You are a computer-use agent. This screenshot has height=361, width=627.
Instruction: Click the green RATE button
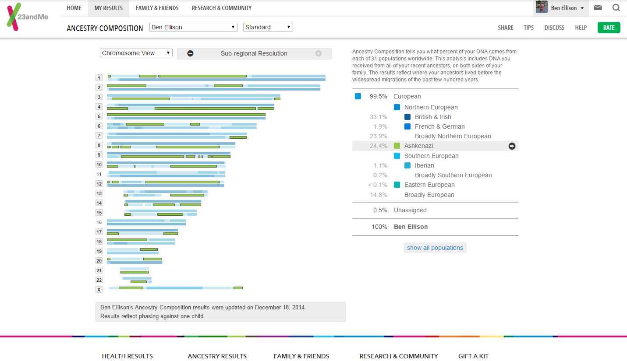point(609,28)
